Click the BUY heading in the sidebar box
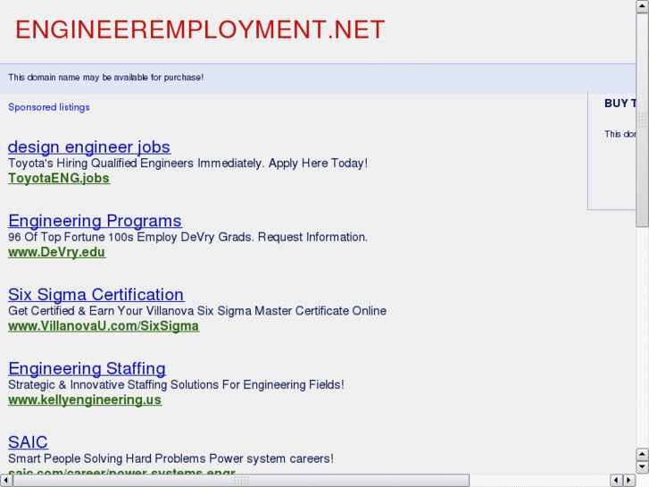 620,103
